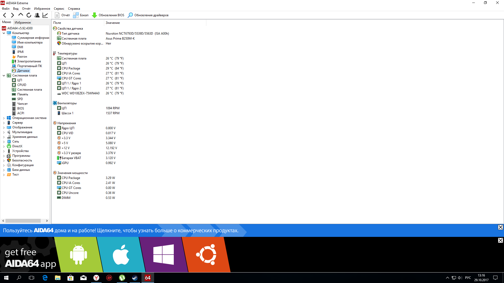Collapse the Системная плата tree node

click(x=4, y=75)
